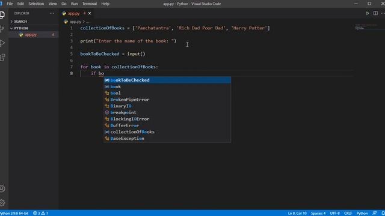Viewport: 385px width, 216px height.
Task: Open the File menu
Action: pos(10,4)
